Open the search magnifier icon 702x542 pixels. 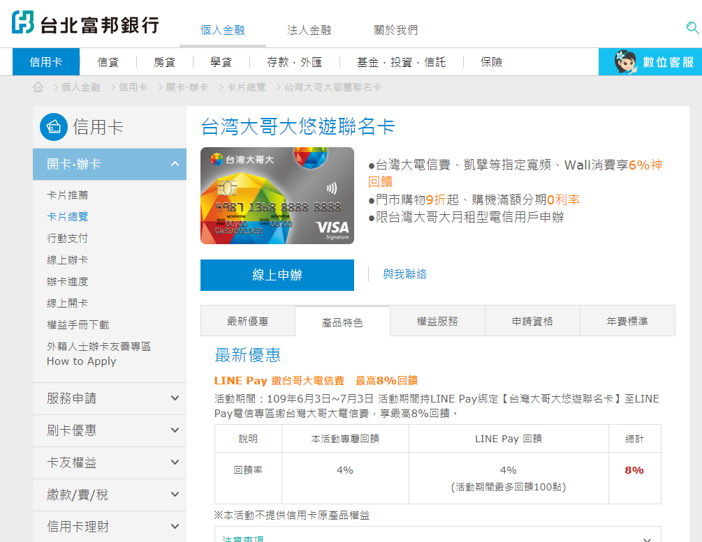692,28
